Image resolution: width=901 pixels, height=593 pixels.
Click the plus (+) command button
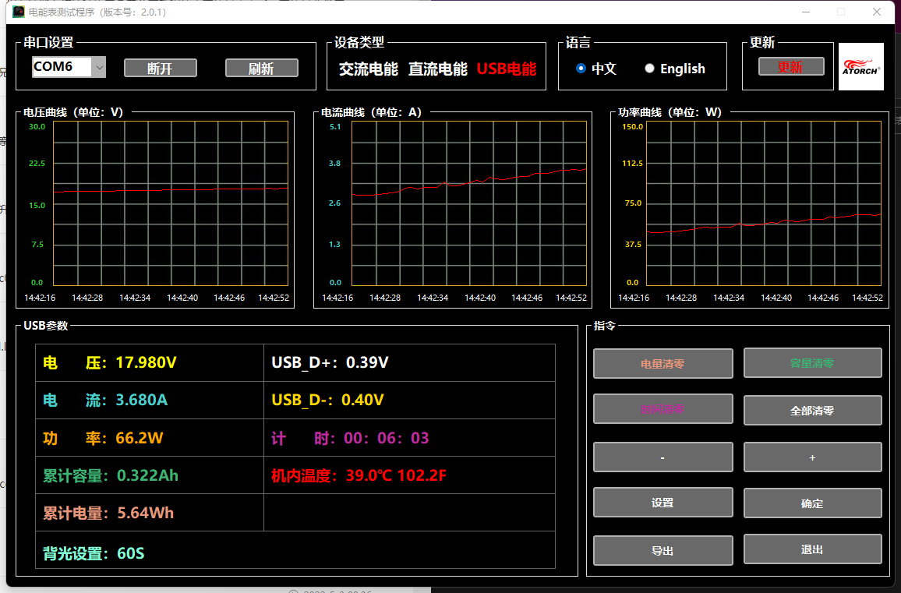[812, 457]
